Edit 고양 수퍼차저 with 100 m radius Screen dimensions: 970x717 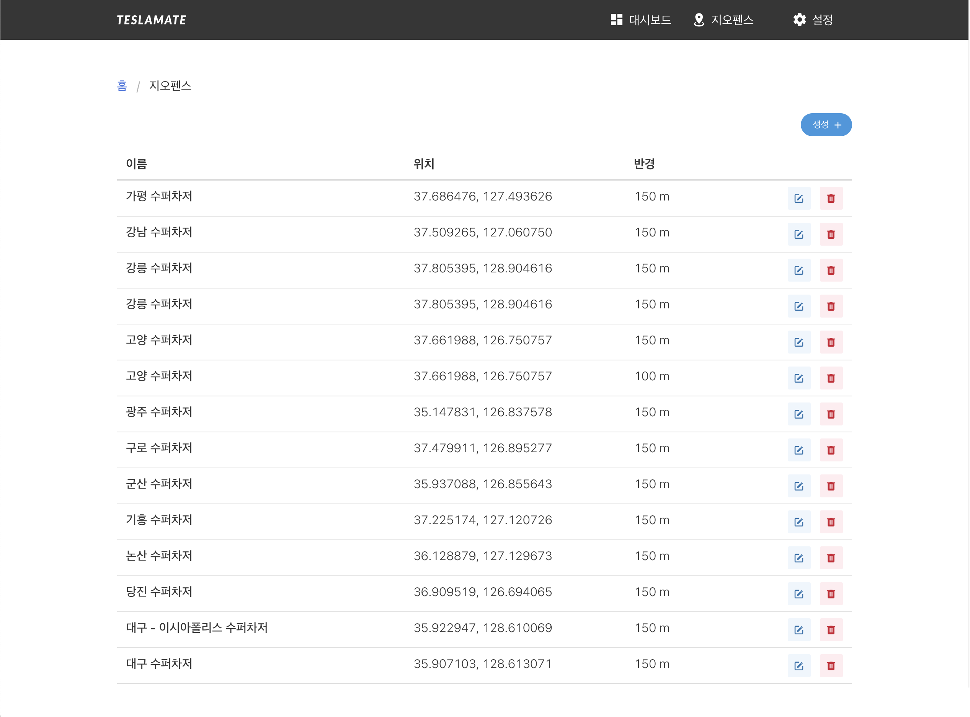point(799,378)
